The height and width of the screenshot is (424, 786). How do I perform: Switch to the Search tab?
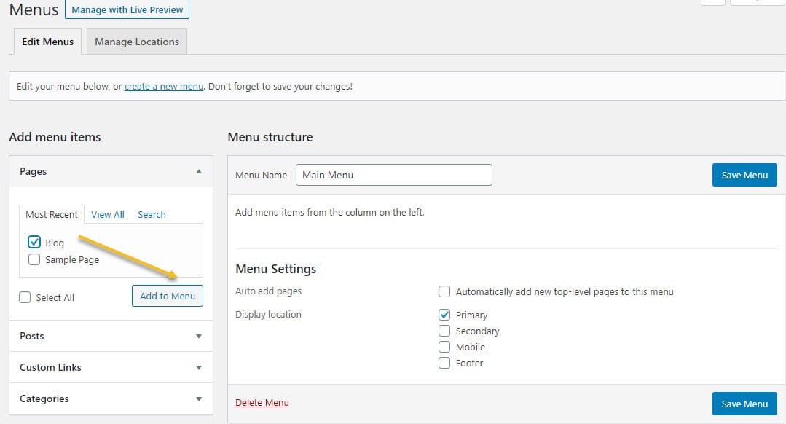point(152,213)
